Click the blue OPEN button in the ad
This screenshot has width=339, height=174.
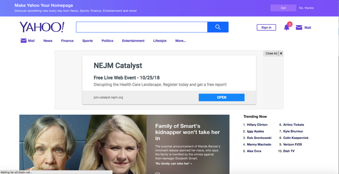click(221, 97)
